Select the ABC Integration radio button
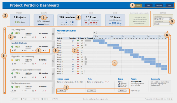Viewport: 177px width, 103px height. [53, 34]
